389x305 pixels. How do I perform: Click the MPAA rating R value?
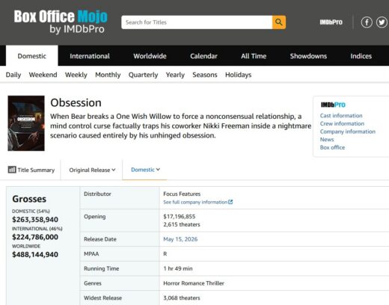tap(165, 254)
